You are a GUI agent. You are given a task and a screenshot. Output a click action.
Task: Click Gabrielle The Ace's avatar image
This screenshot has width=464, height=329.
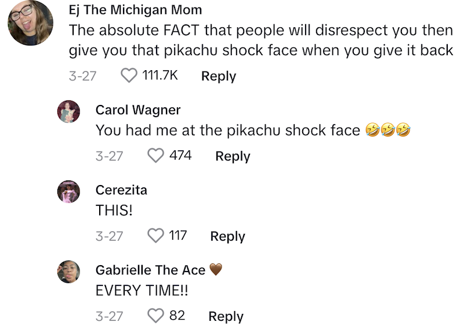click(68, 272)
